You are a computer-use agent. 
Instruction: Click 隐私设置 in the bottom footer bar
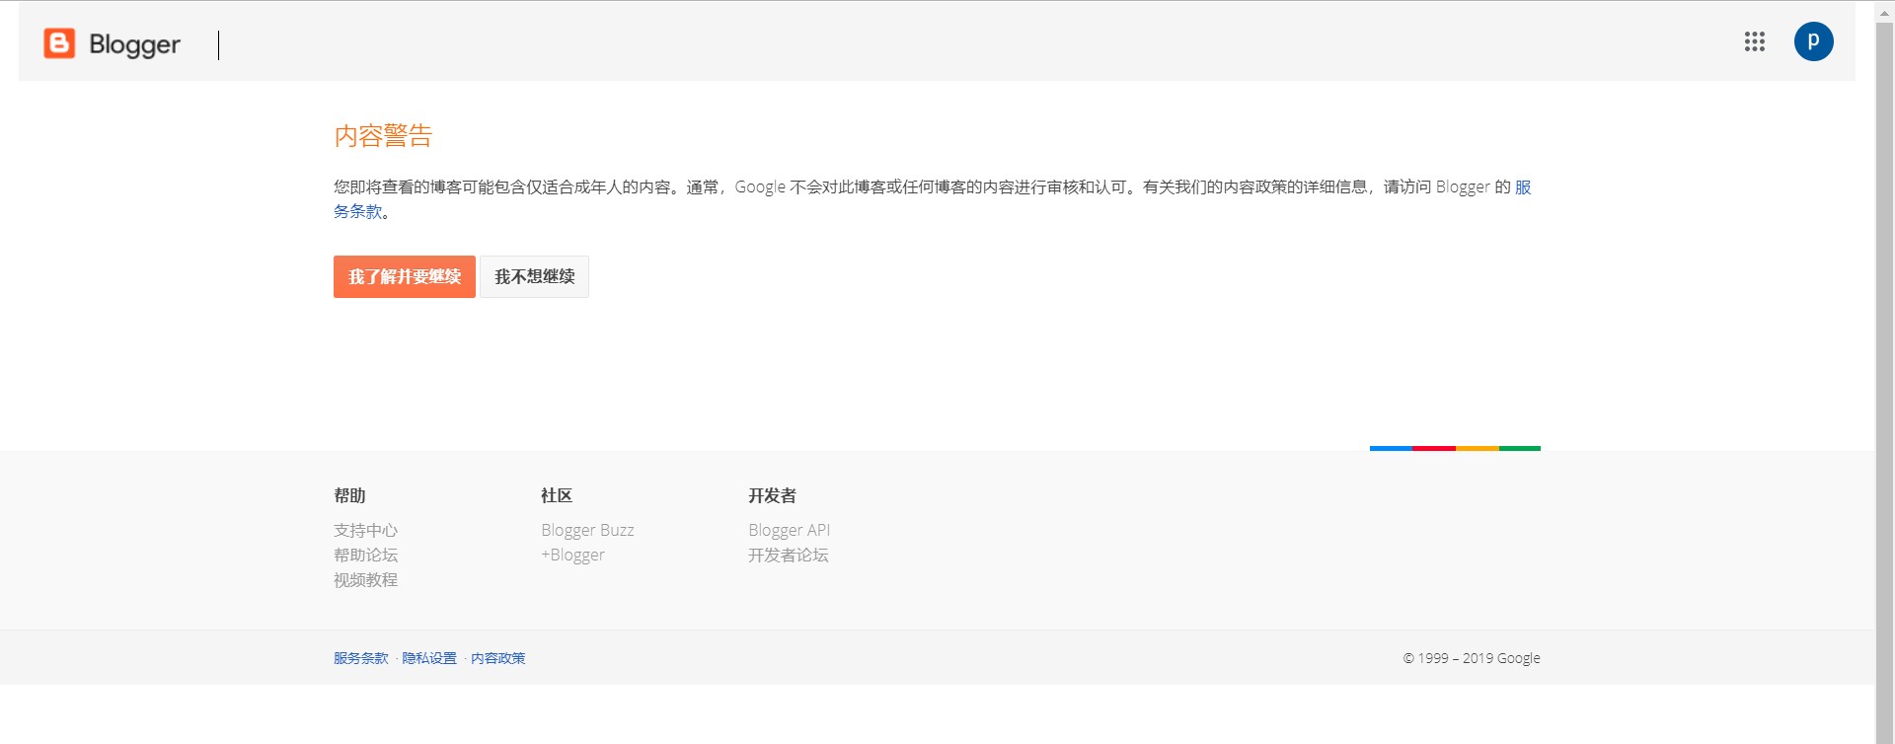429,658
